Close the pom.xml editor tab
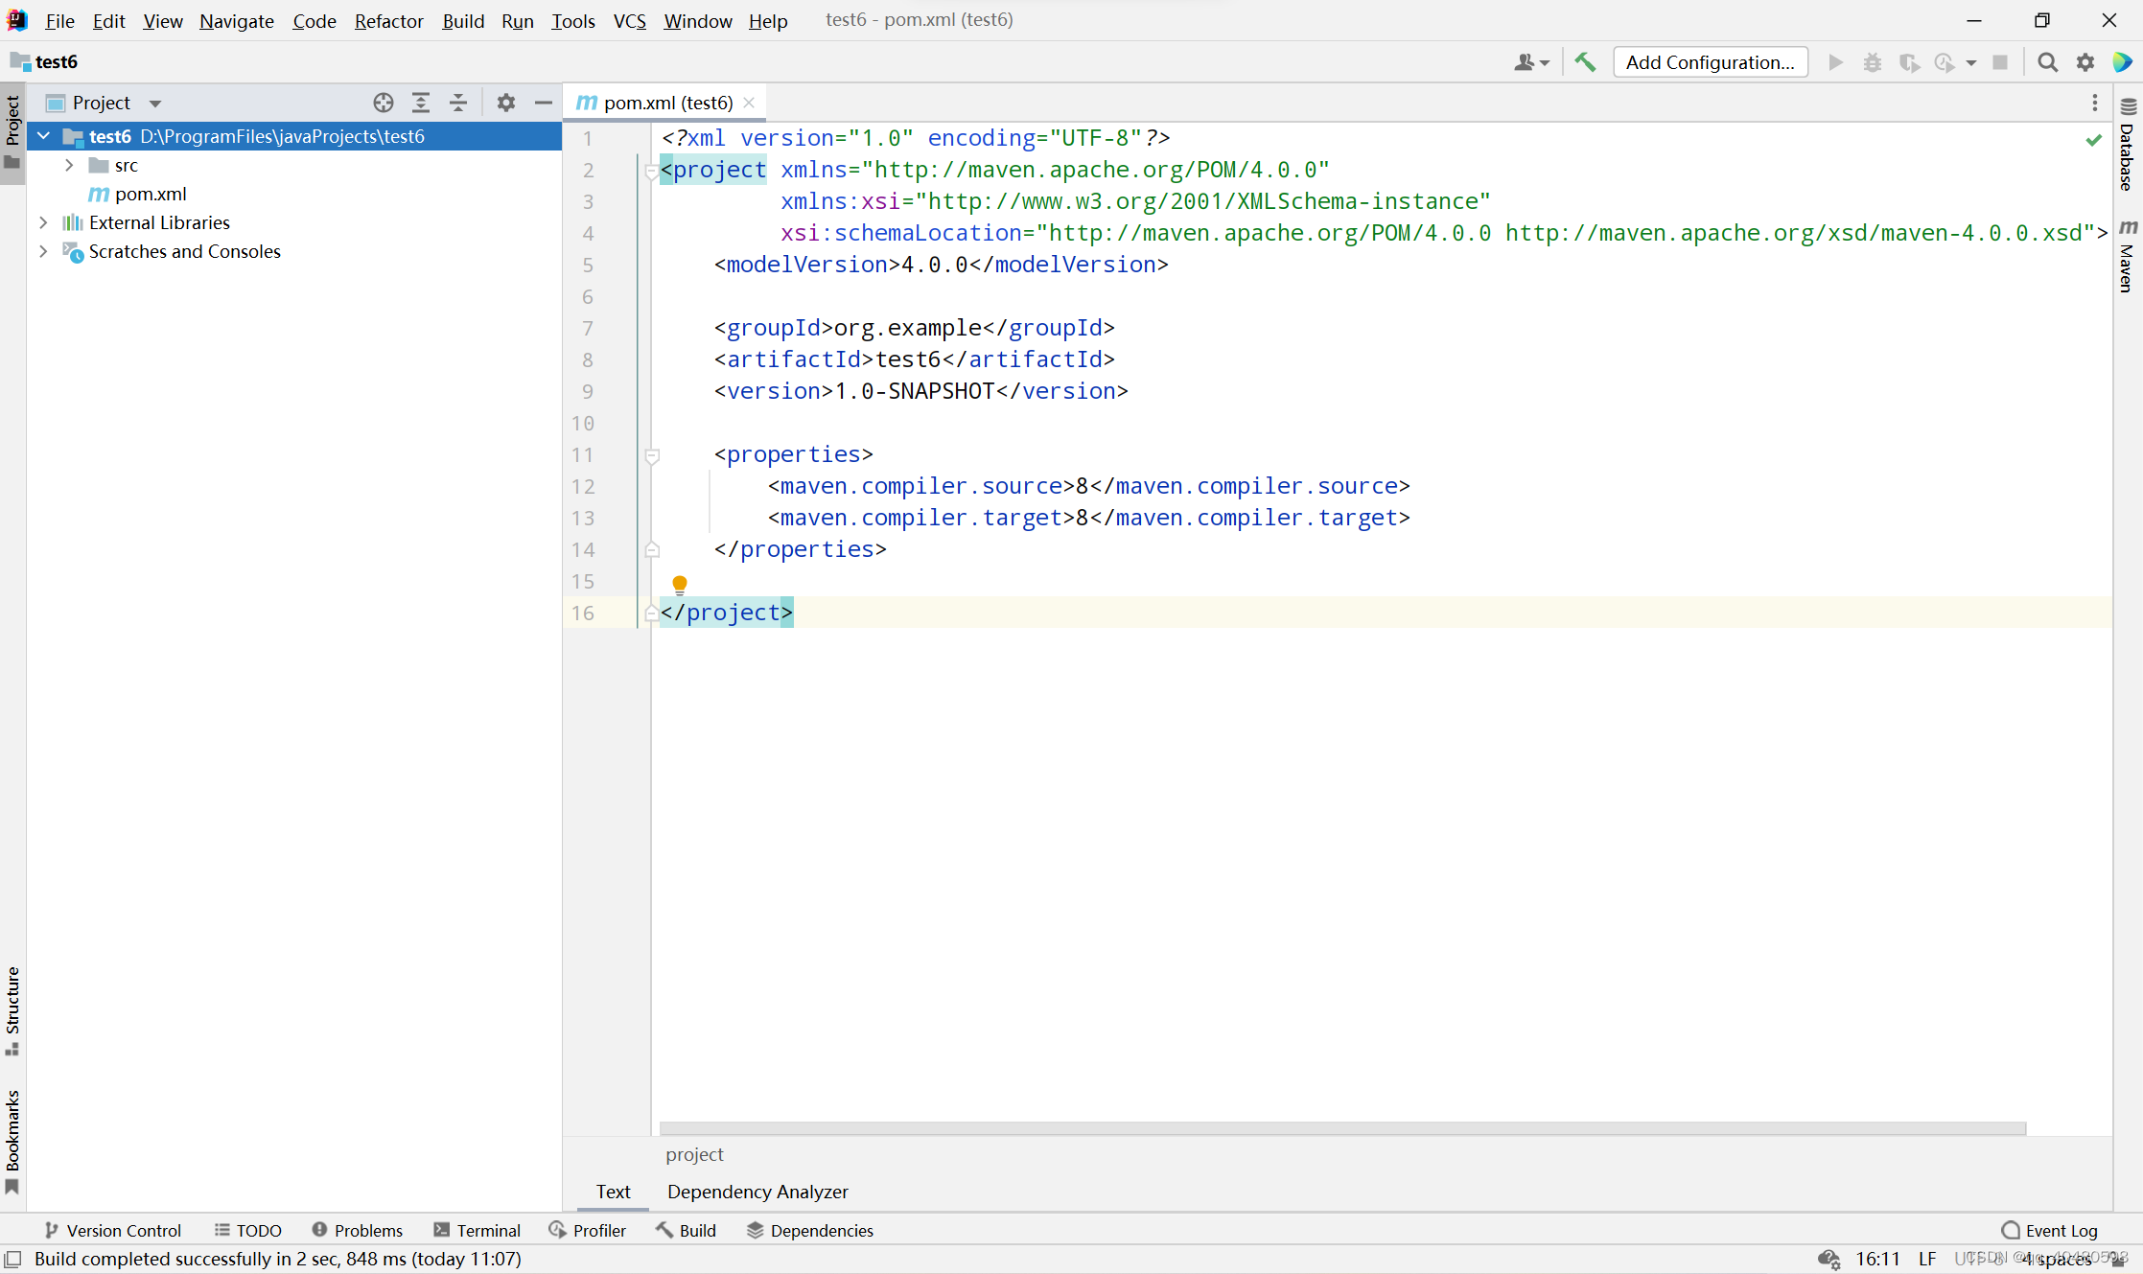The width and height of the screenshot is (2143, 1274). (749, 103)
